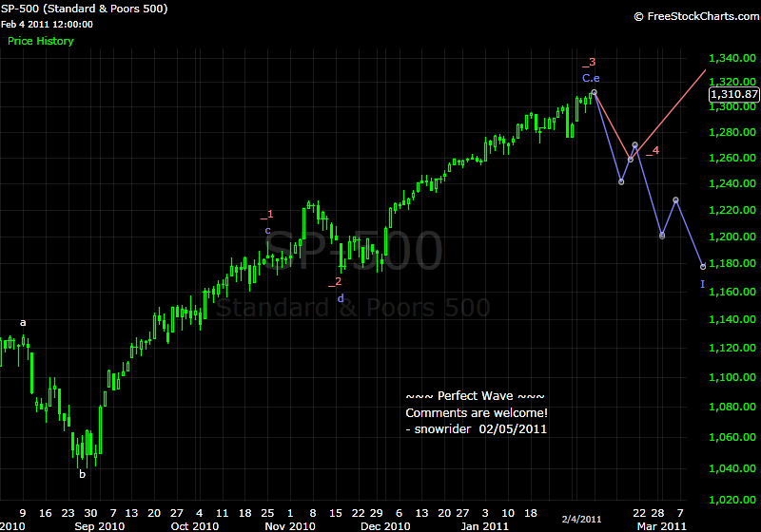
Task: Select the blue d wave label
Action: click(x=341, y=298)
